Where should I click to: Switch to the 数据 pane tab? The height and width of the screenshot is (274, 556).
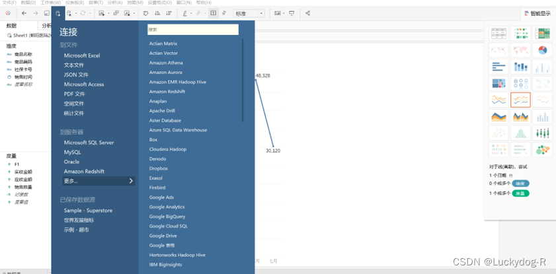[x=12, y=26]
